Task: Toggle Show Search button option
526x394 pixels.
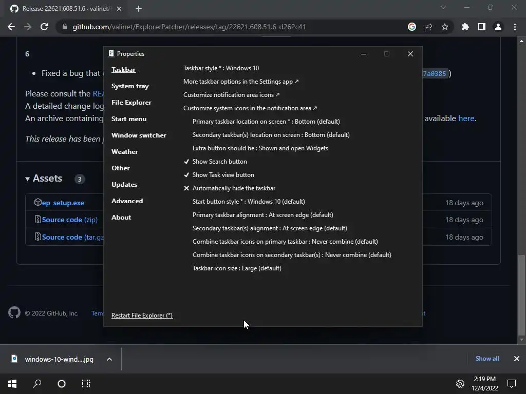Action: pos(215,162)
